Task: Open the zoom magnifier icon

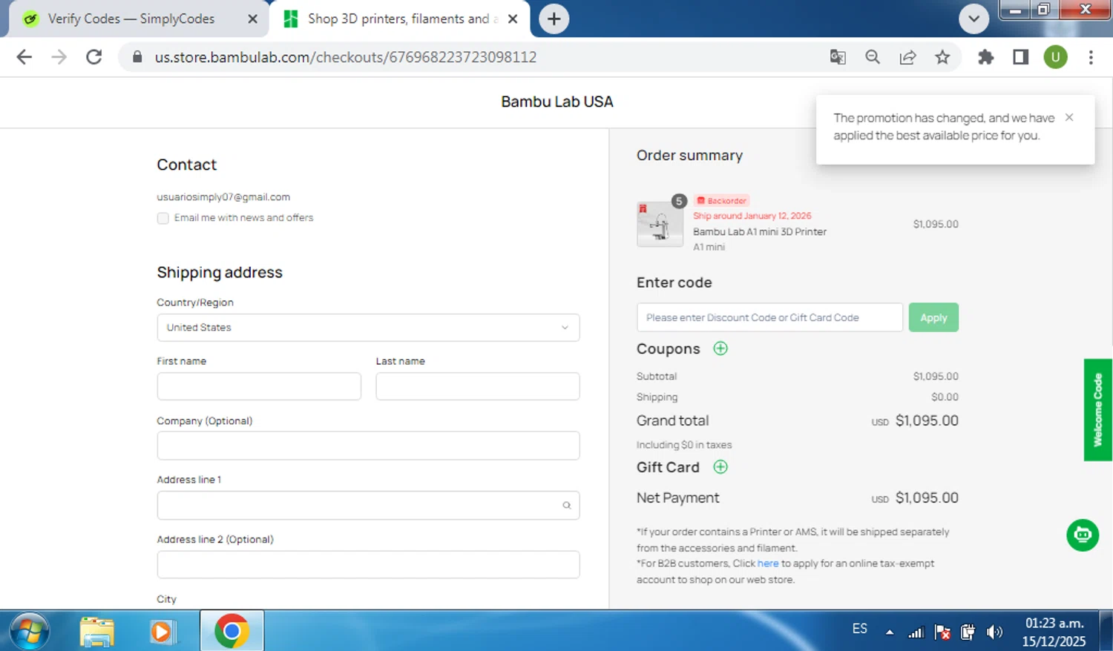Action: [x=873, y=57]
